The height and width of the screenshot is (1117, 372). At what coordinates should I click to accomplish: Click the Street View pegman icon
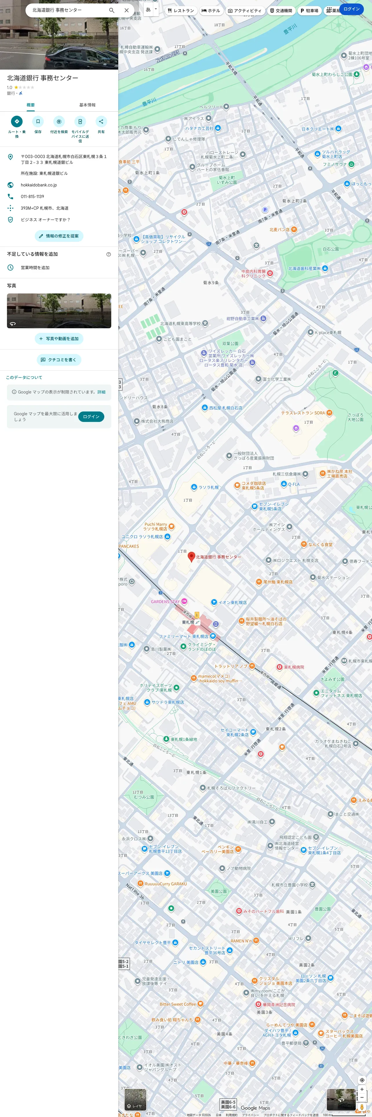pos(362,1107)
